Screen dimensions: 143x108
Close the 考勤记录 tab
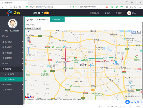[47, 20]
